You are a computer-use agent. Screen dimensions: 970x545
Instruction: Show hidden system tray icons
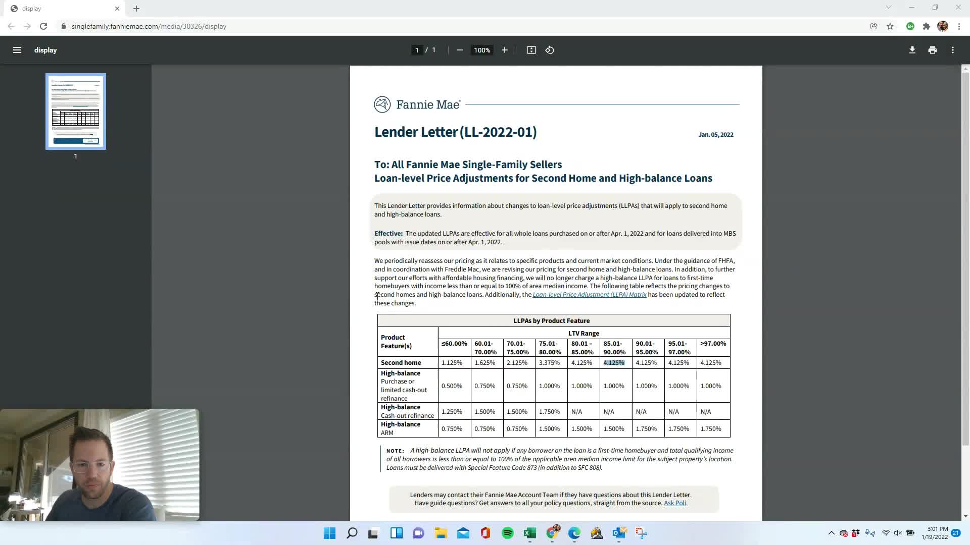pyautogui.click(x=832, y=533)
